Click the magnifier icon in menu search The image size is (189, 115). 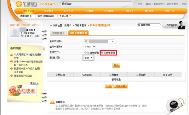point(139,25)
